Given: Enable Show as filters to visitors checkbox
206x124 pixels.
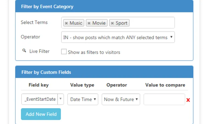Looking at the screenshot, I should click(x=64, y=52).
